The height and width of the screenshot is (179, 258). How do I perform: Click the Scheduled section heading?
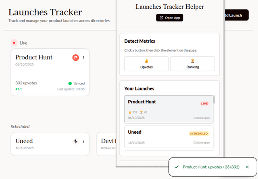pyautogui.click(x=20, y=127)
